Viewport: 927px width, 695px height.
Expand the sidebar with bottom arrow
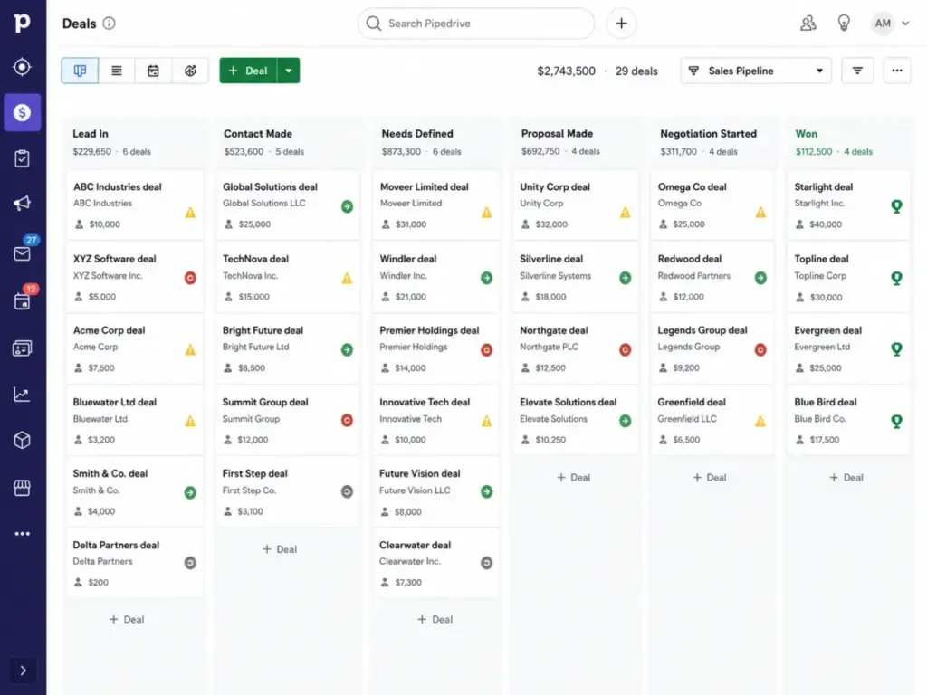pos(23,671)
